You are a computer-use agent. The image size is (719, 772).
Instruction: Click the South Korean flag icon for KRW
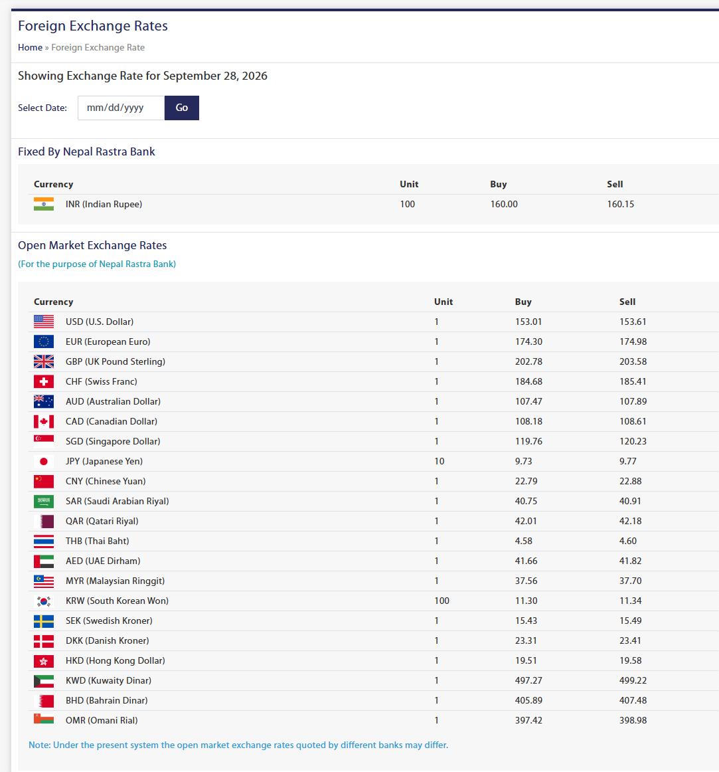click(x=44, y=601)
